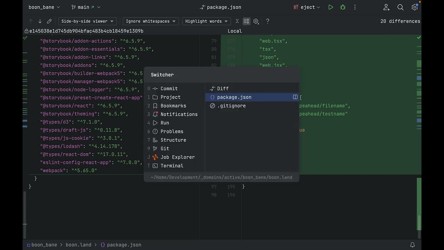
Task: Select .gitignore in Switcher recent files
Action: (x=231, y=106)
